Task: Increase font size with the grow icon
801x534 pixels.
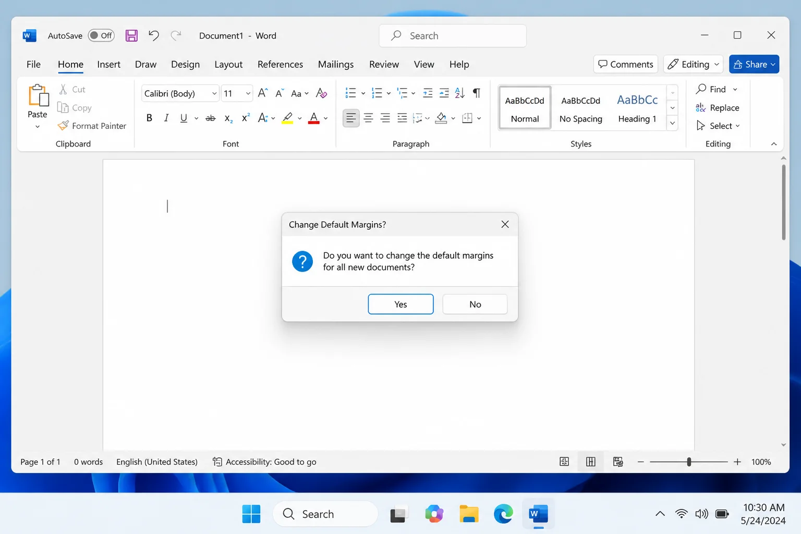Action: 263,93
